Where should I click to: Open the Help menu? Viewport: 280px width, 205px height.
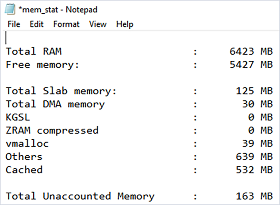pos(125,24)
